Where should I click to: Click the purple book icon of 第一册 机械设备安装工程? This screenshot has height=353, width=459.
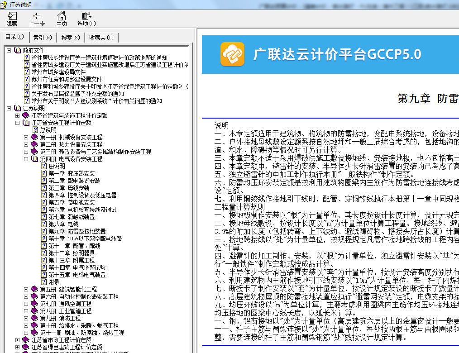tap(34, 137)
